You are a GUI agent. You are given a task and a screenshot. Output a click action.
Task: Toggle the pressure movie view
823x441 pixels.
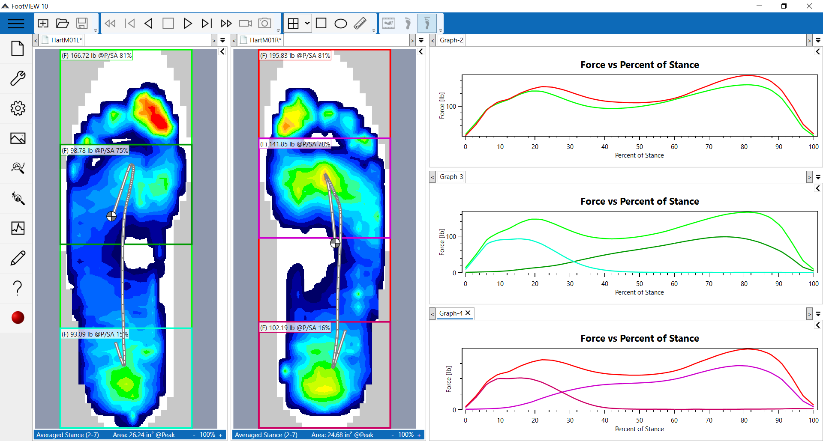389,23
